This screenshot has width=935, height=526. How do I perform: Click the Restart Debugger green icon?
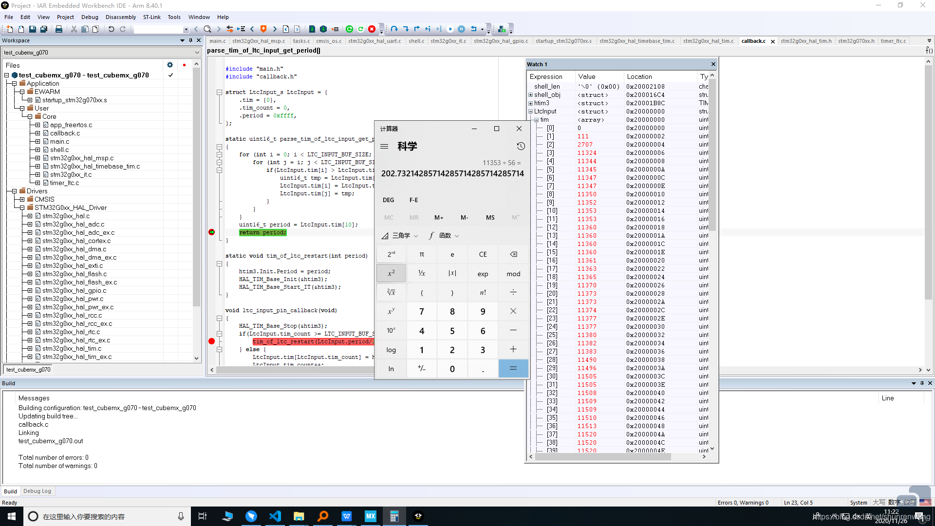[x=361, y=29]
